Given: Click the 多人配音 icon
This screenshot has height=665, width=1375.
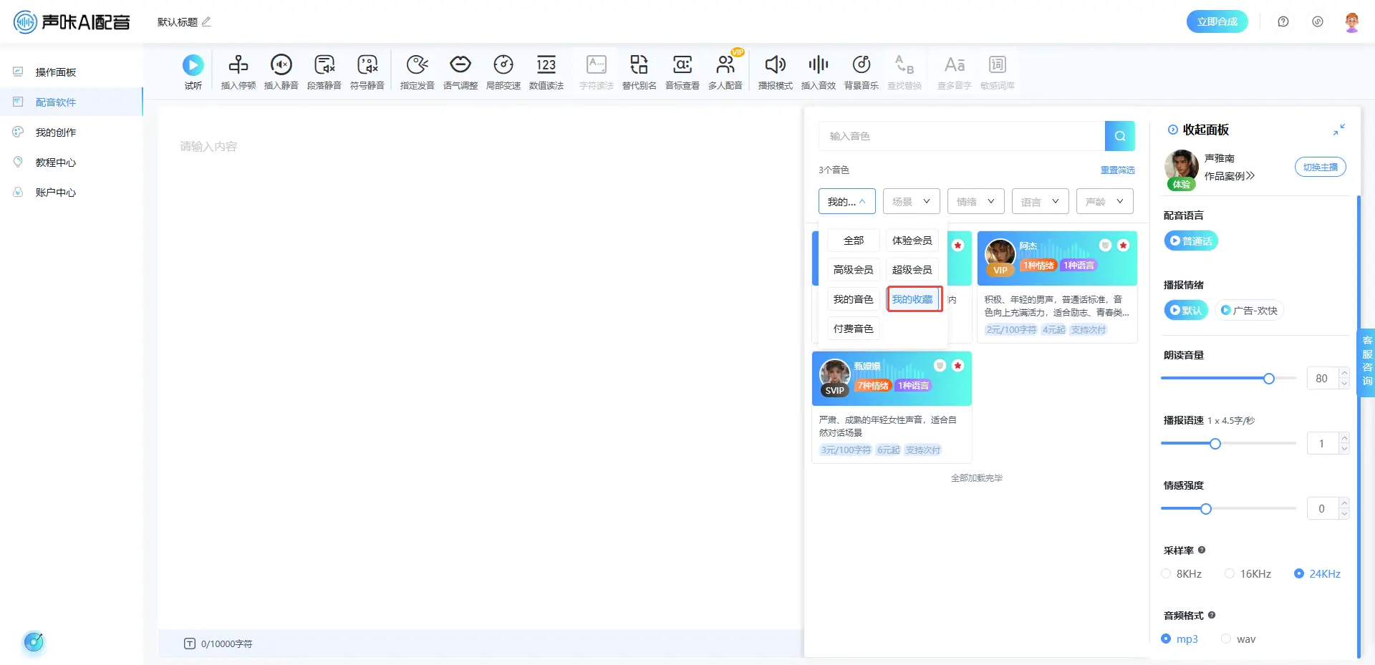Looking at the screenshot, I should click(725, 65).
